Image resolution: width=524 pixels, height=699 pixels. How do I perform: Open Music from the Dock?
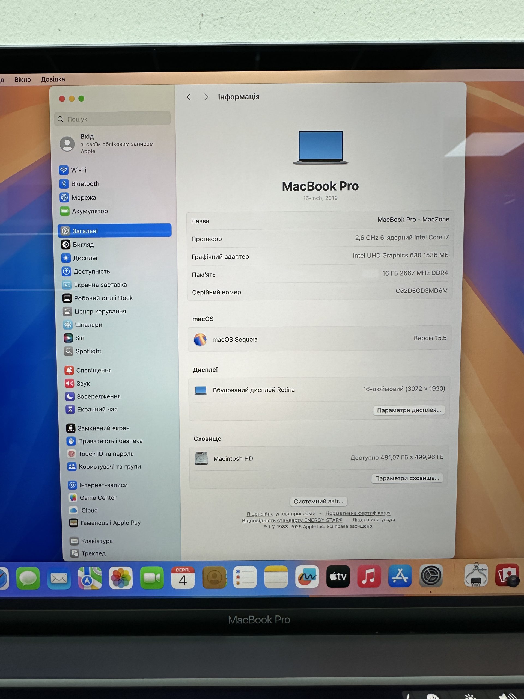click(369, 576)
